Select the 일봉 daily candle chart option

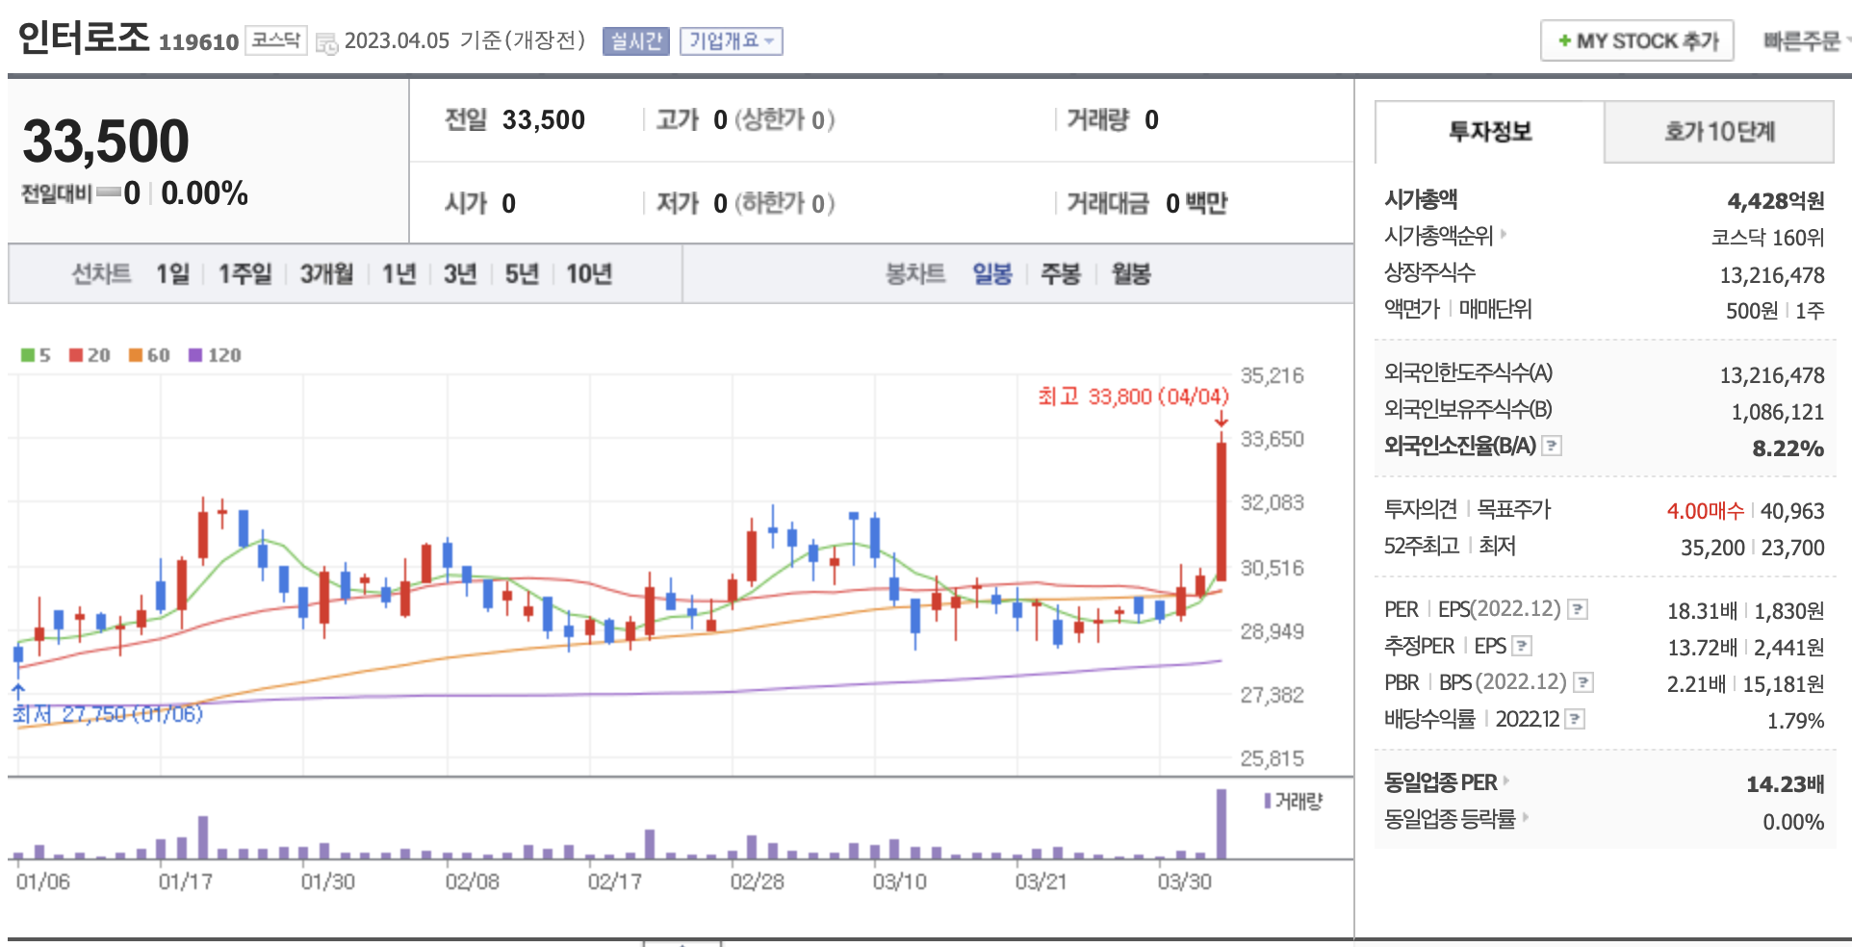pos(991,274)
